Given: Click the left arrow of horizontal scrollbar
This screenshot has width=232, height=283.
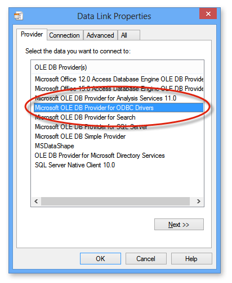Looking at the screenshot, I should [x=36, y=201].
